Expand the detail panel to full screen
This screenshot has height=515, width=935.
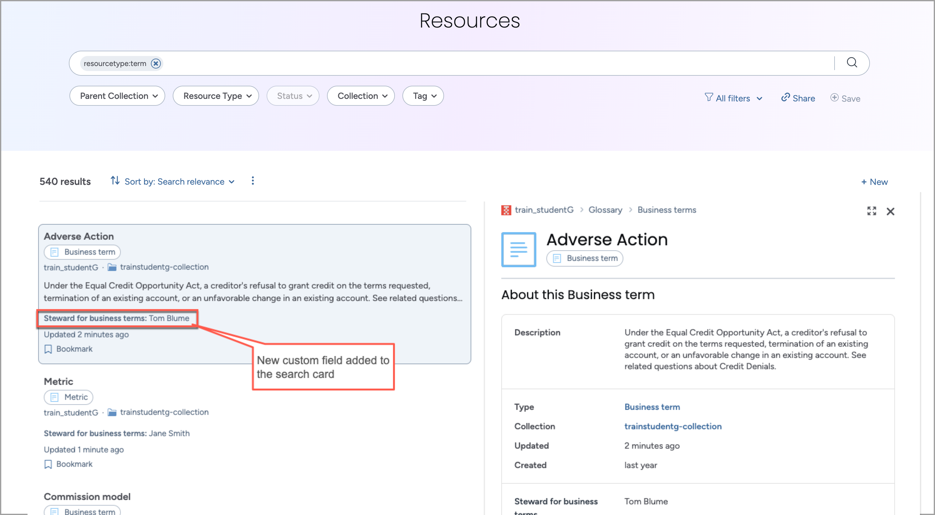tap(871, 211)
